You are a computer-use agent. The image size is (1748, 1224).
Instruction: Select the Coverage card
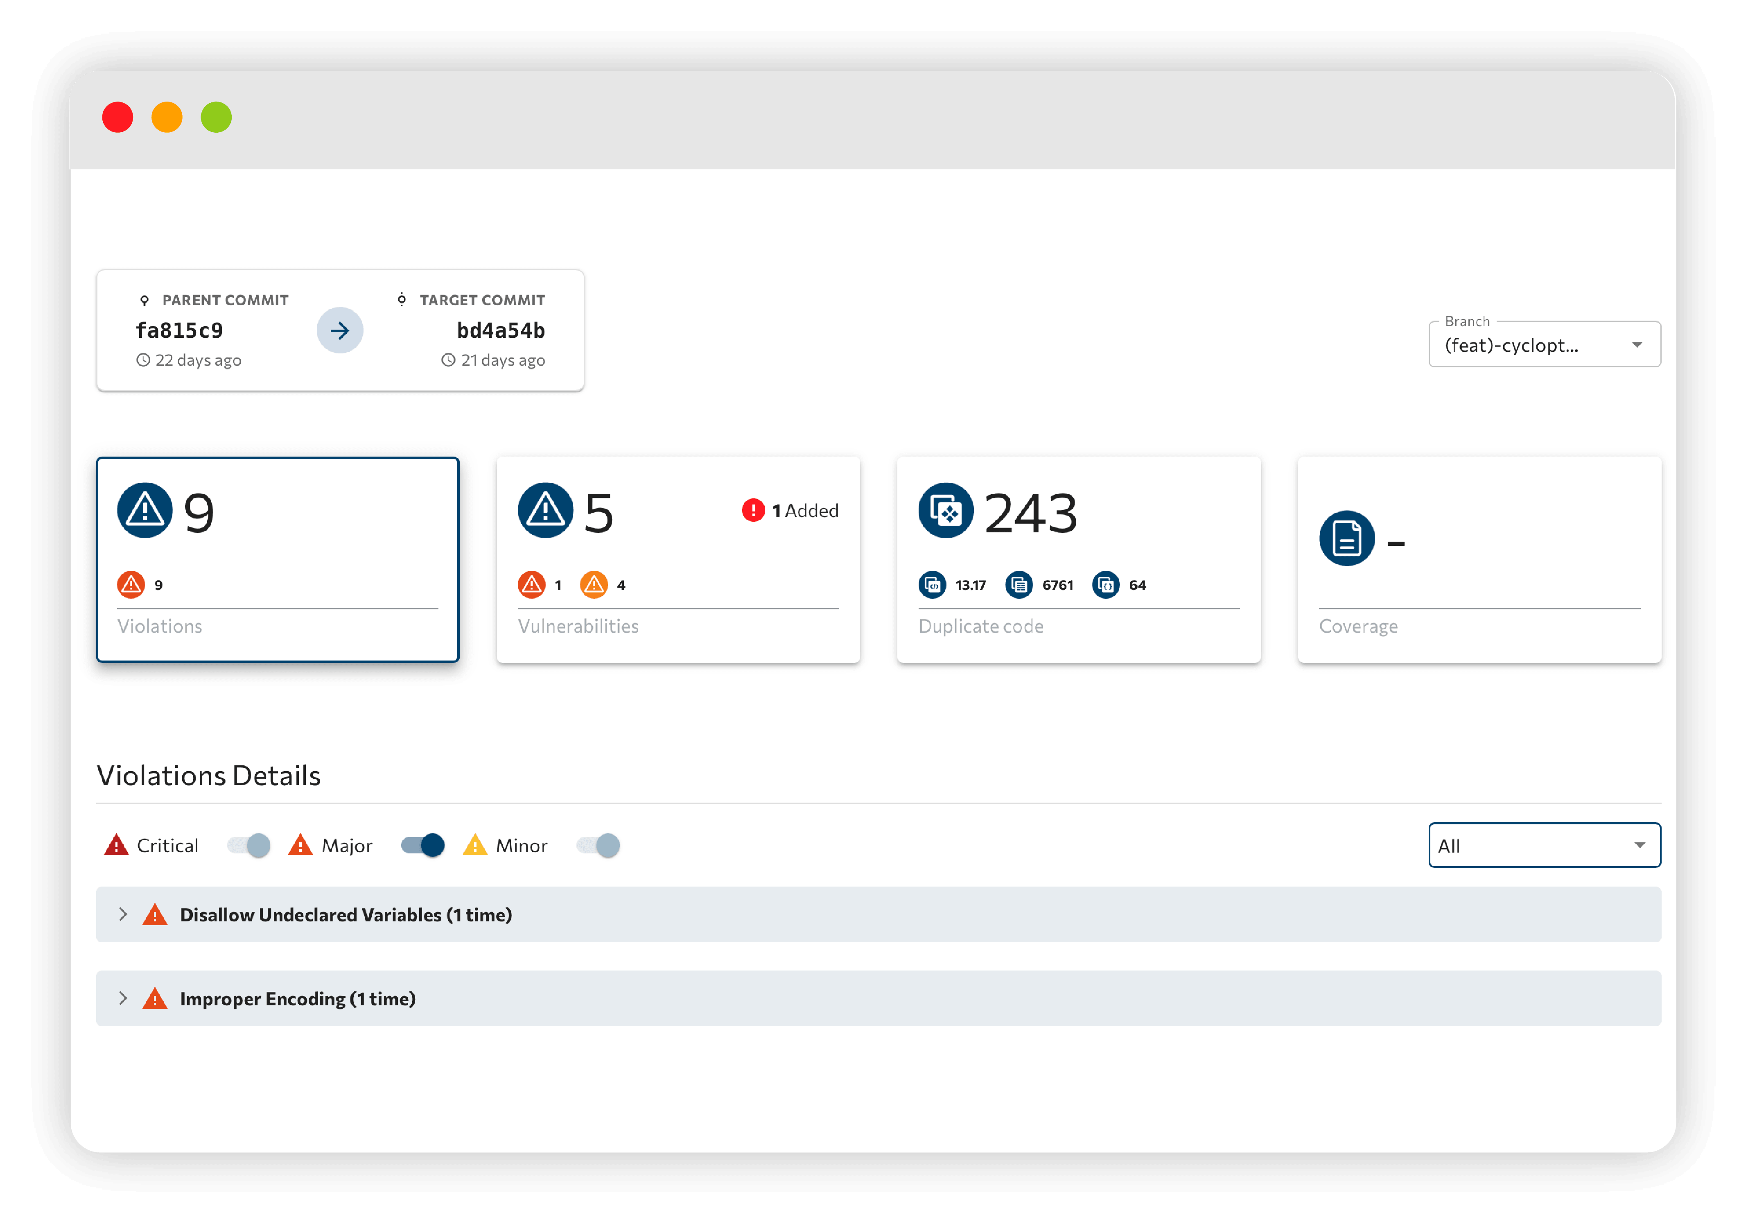pos(1479,560)
